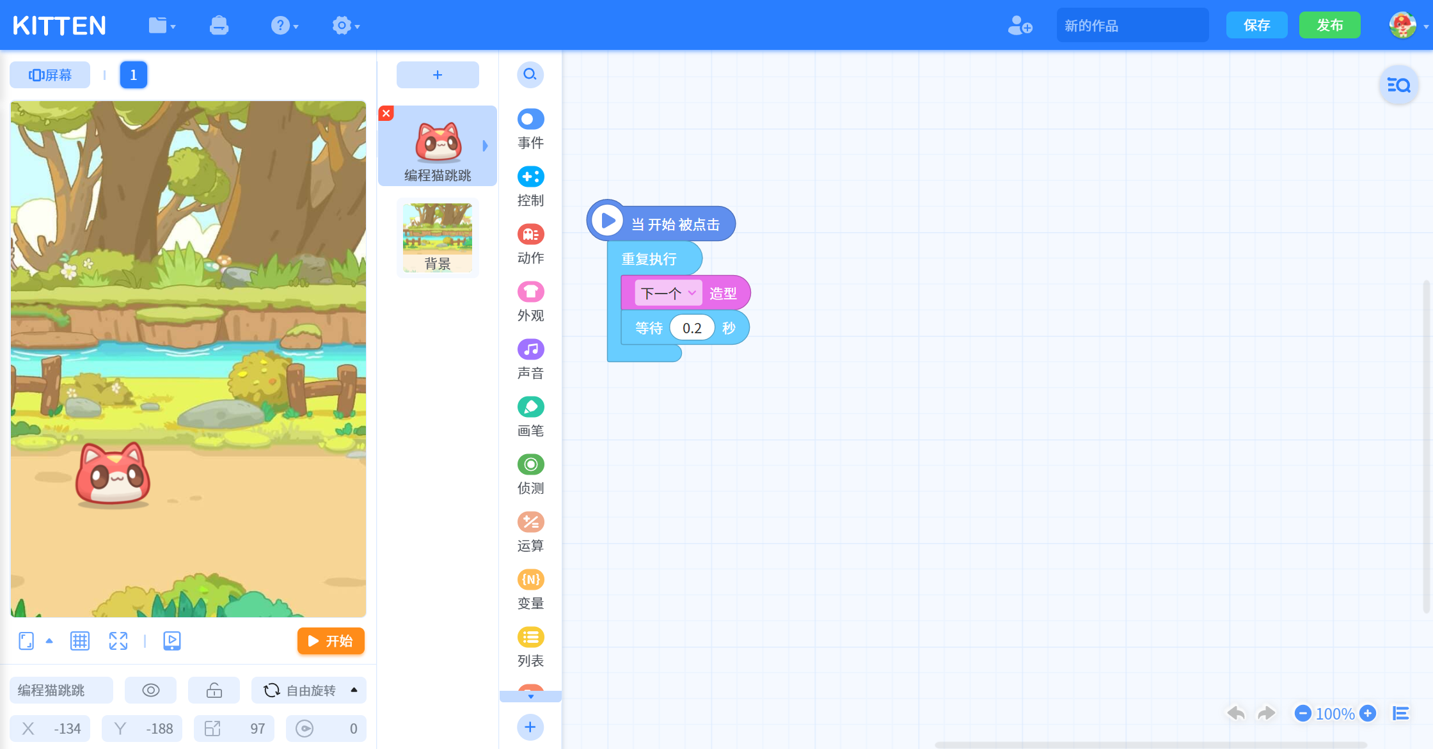The image size is (1433, 749).
Task: Expand more block categories downward arrow
Action: click(530, 697)
